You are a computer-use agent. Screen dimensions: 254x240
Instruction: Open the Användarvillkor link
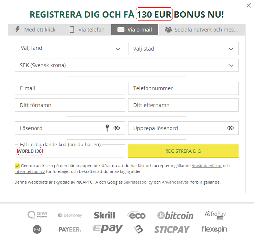(x=207, y=166)
